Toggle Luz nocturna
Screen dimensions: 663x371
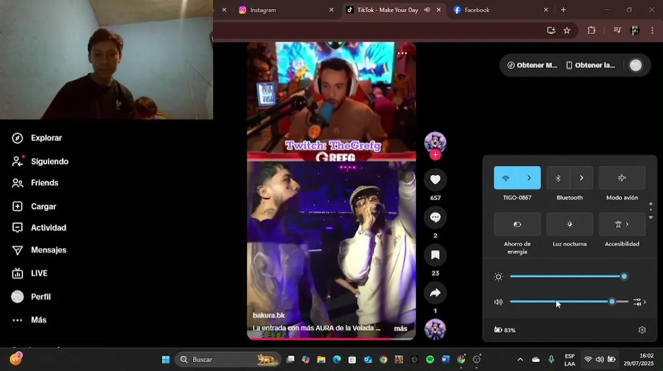[x=570, y=224]
